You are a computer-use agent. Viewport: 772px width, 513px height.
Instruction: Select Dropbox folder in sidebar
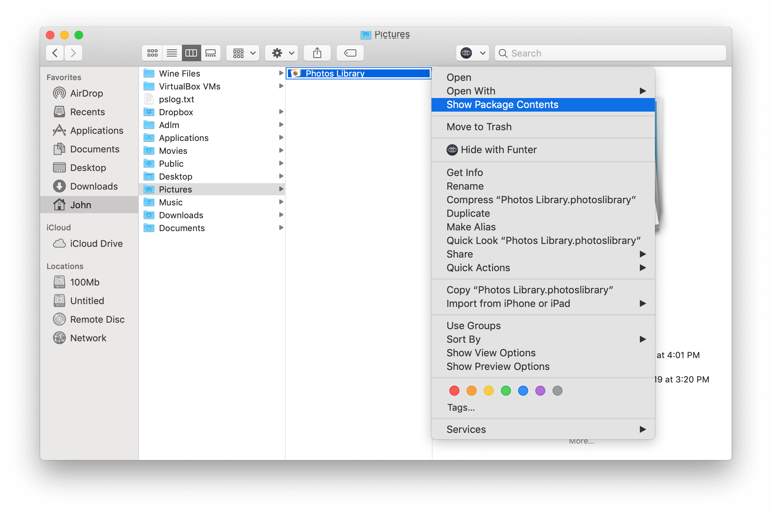[176, 112]
